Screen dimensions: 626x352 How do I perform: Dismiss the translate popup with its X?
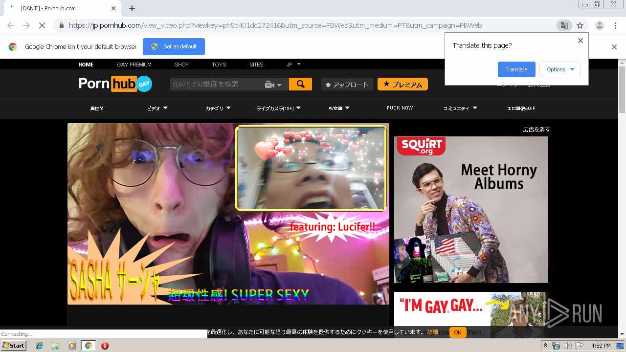pyautogui.click(x=581, y=41)
